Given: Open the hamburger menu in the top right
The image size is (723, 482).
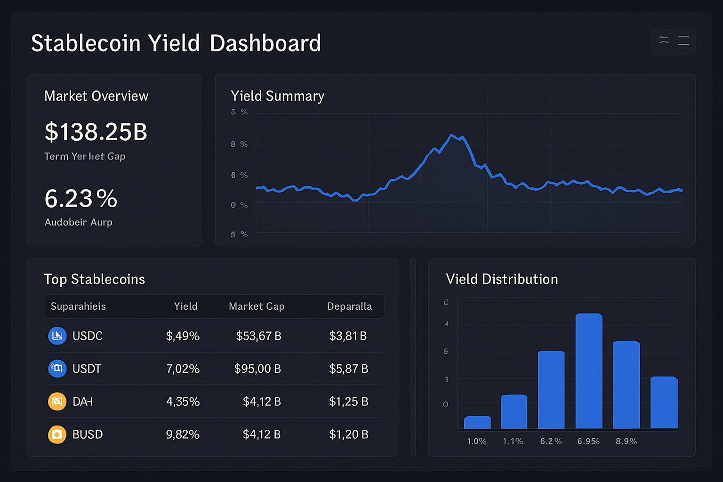Looking at the screenshot, I should (683, 41).
